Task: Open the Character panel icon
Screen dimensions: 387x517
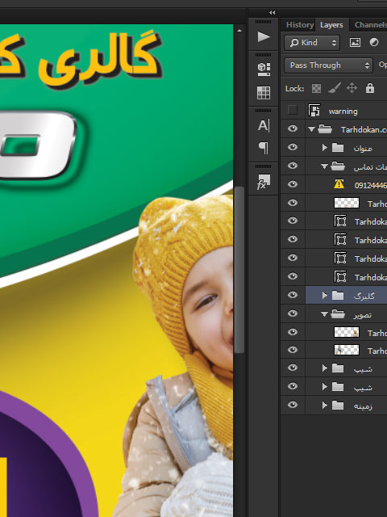Action: click(x=264, y=126)
